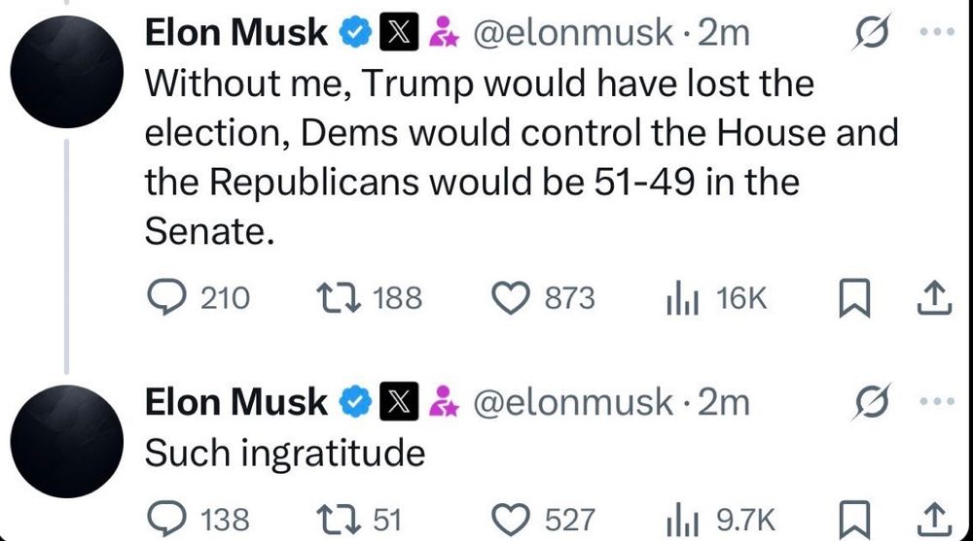Click Grok explain icon on first tweet
The height and width of the screenshot is (541, 973).
pos(871,32)
